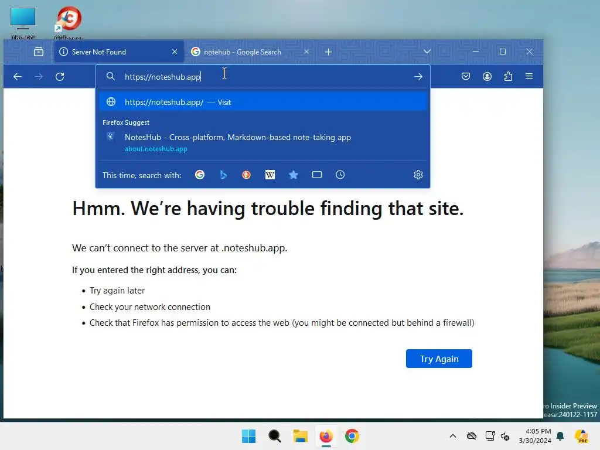Show hidden system tray icons
This screenshot has width=600, height=450.
click(453, 436)
